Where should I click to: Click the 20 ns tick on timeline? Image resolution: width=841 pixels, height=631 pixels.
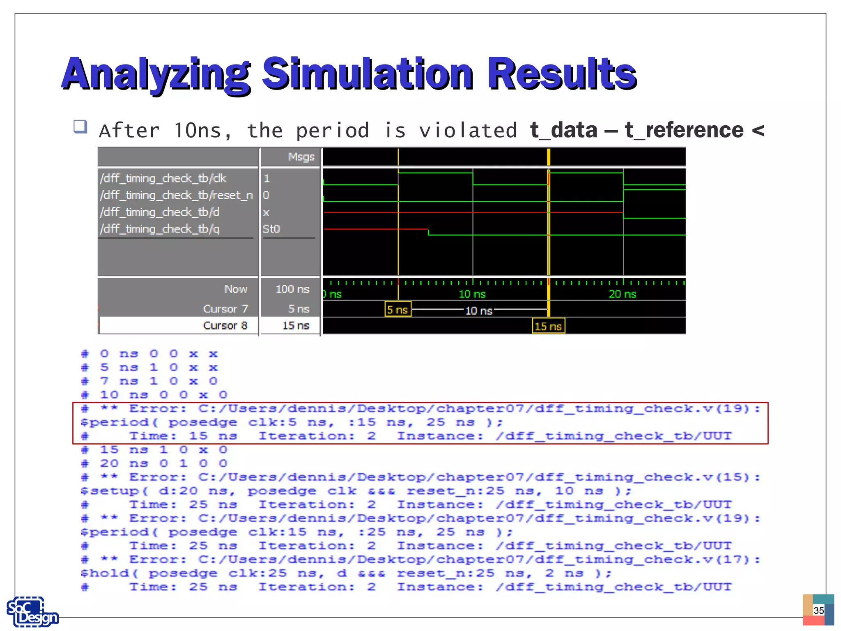pyautogui.click(x=622, y=293)
